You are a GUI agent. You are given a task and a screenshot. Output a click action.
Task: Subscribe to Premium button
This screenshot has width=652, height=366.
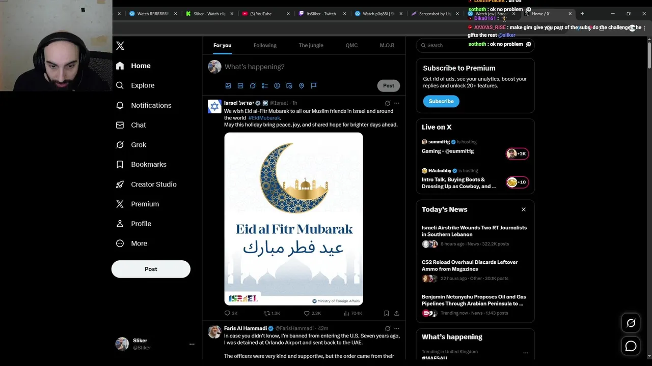pyautogui.click(x=441, y=101)
